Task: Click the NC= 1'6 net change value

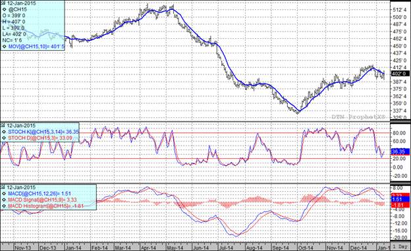Action: [12, 40]
